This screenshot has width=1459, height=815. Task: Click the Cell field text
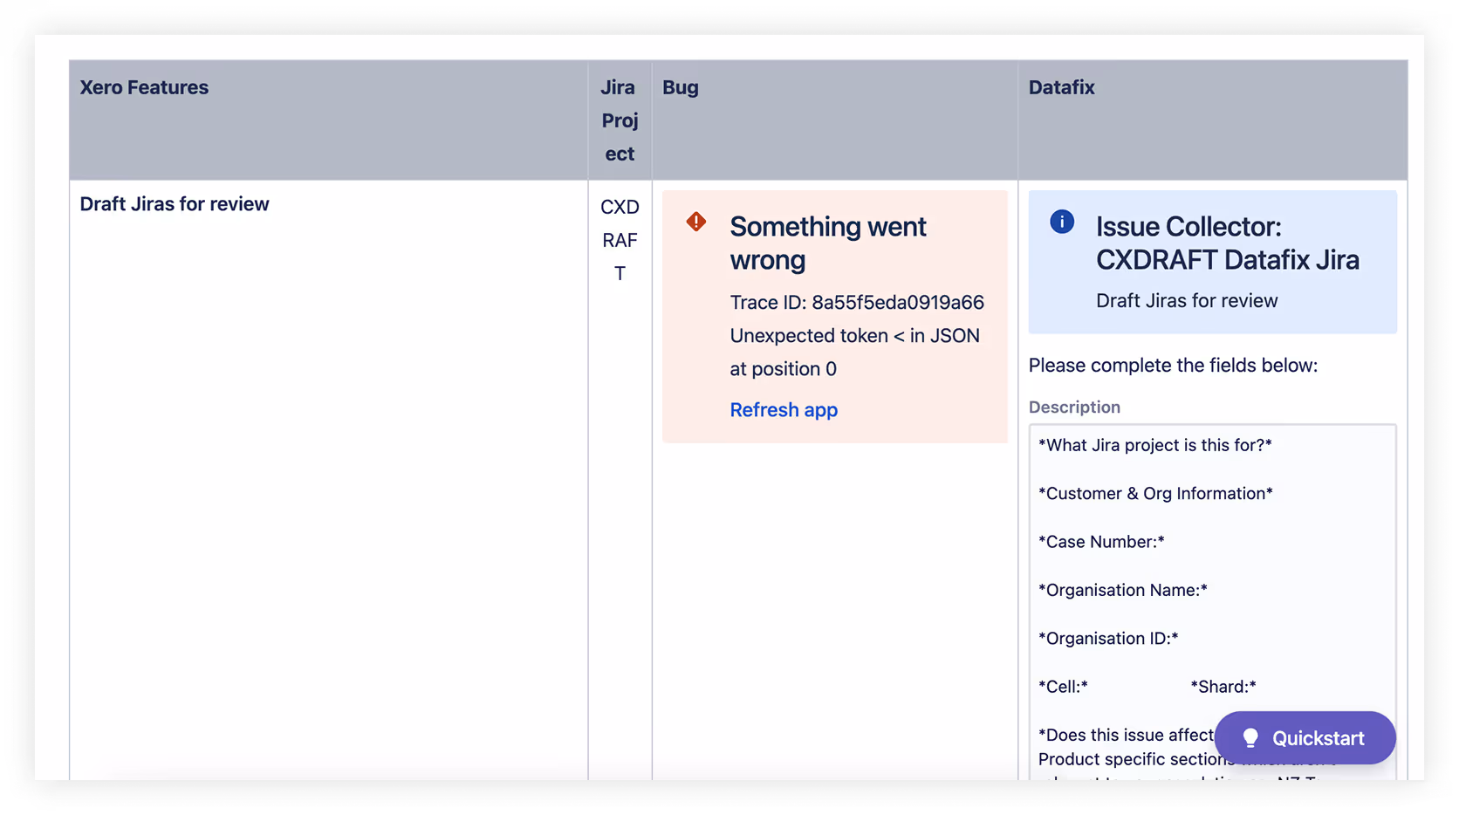[x=1063, y=687]
